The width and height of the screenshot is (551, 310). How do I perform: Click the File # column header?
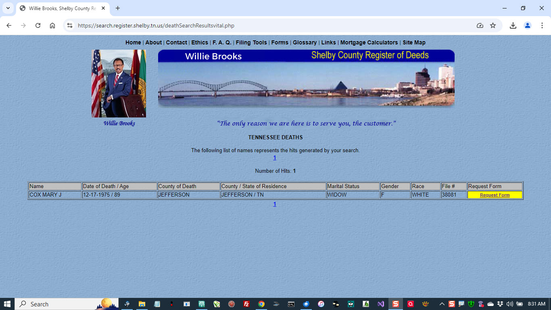click(x=454, y=186)
